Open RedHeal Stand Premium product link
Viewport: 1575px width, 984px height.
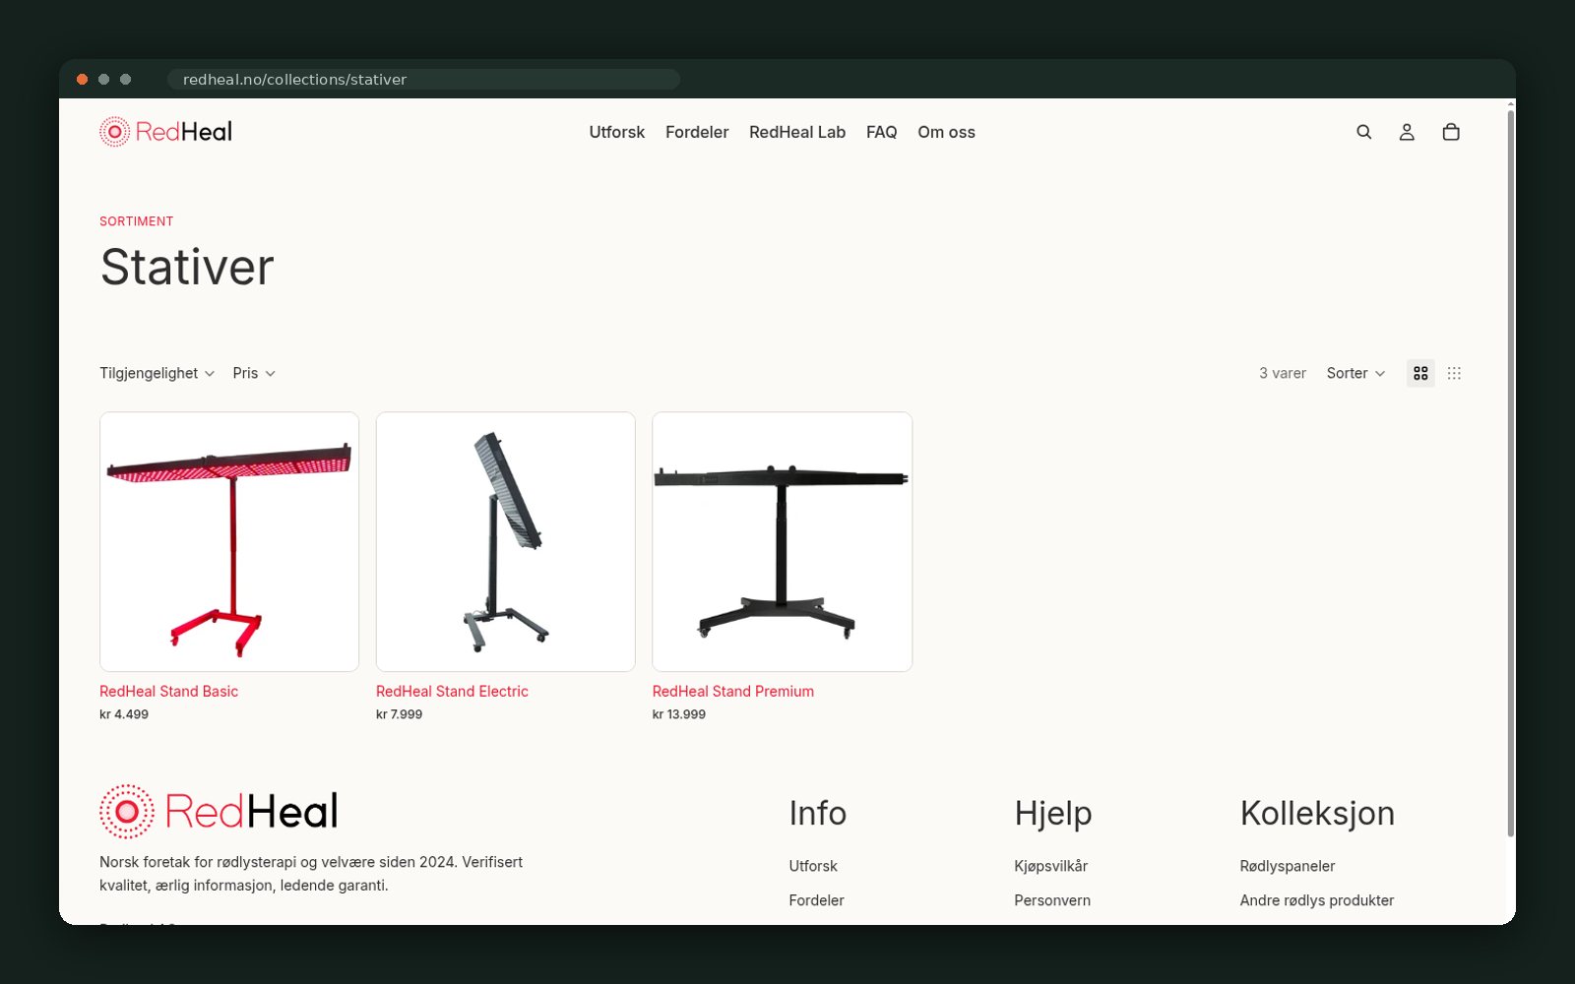click(x=733, y=692)
